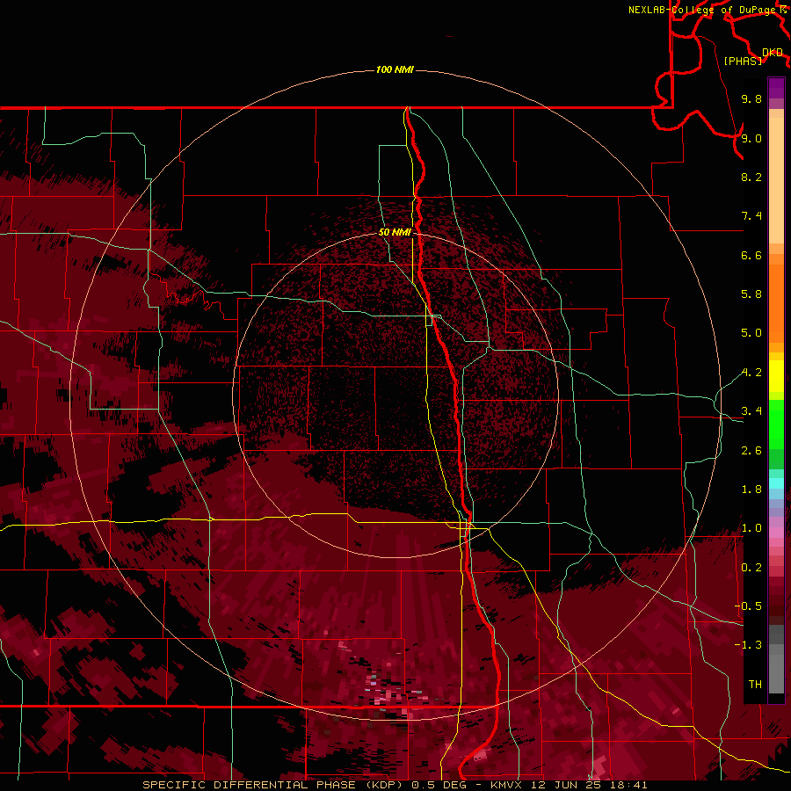Click the 3.4 value on color scale
This screenshot has height=791, width=791.
[x=751, y=411]
